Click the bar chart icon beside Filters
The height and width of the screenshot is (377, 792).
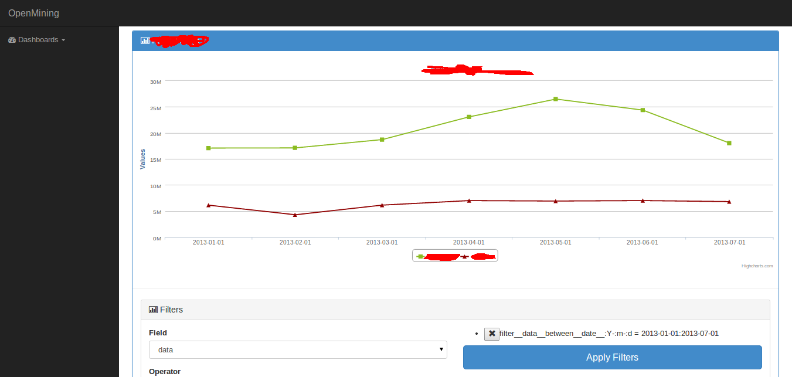(153, 310)
